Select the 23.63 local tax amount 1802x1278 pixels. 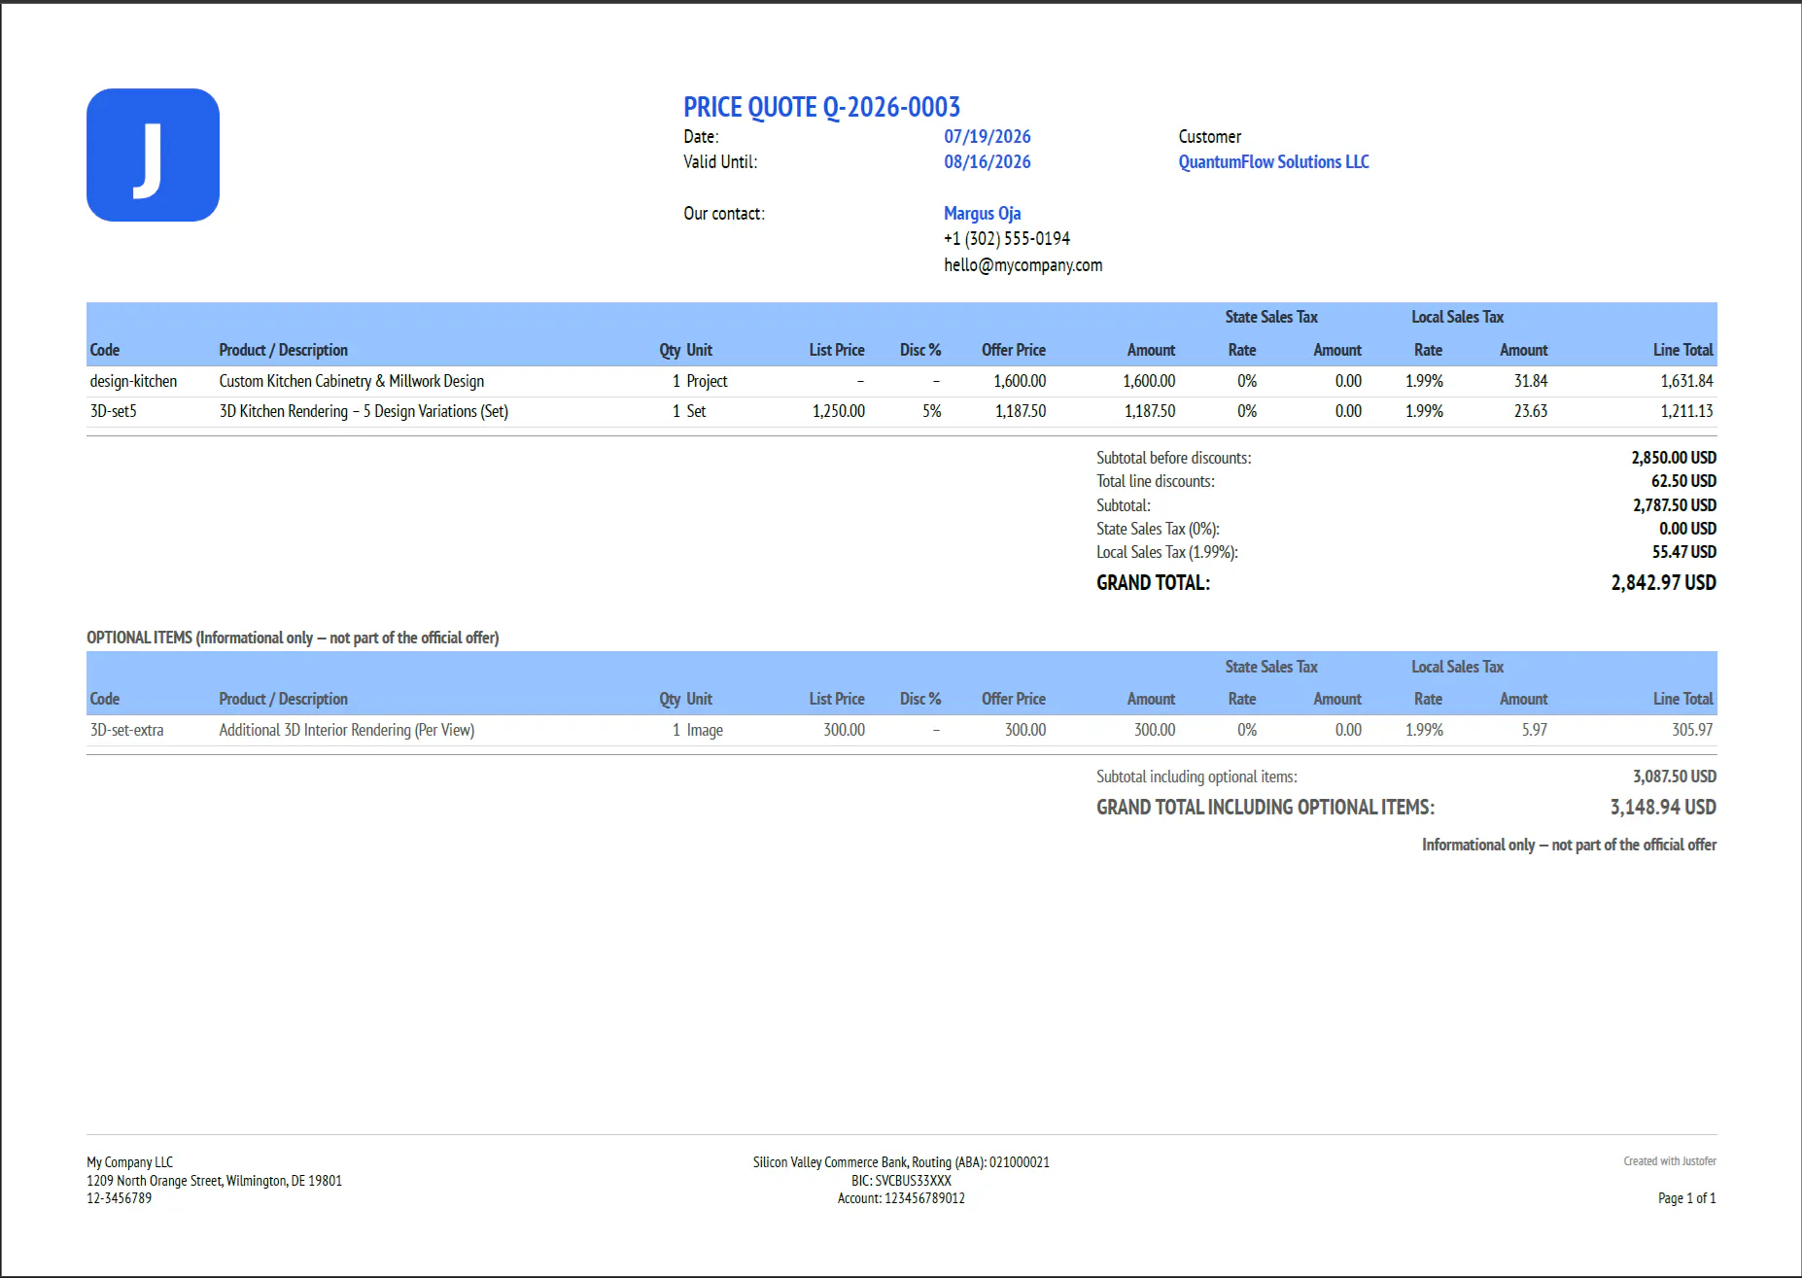click(x=1530, y=411)
